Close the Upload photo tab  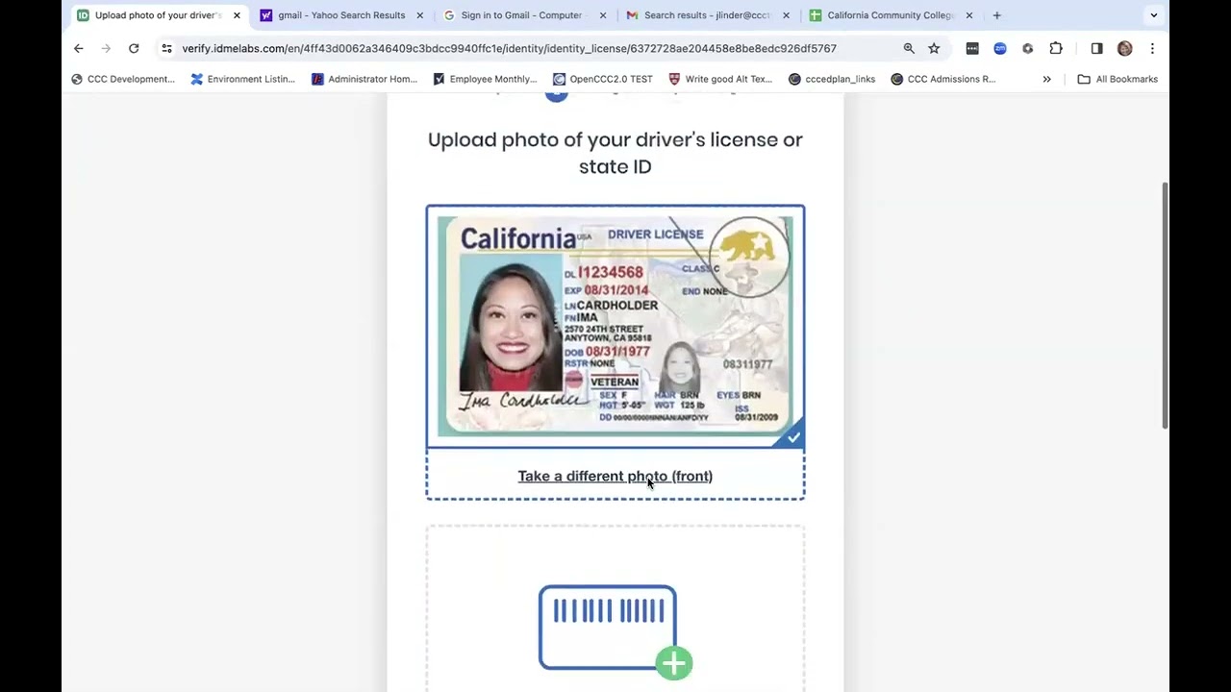[237, 15]
